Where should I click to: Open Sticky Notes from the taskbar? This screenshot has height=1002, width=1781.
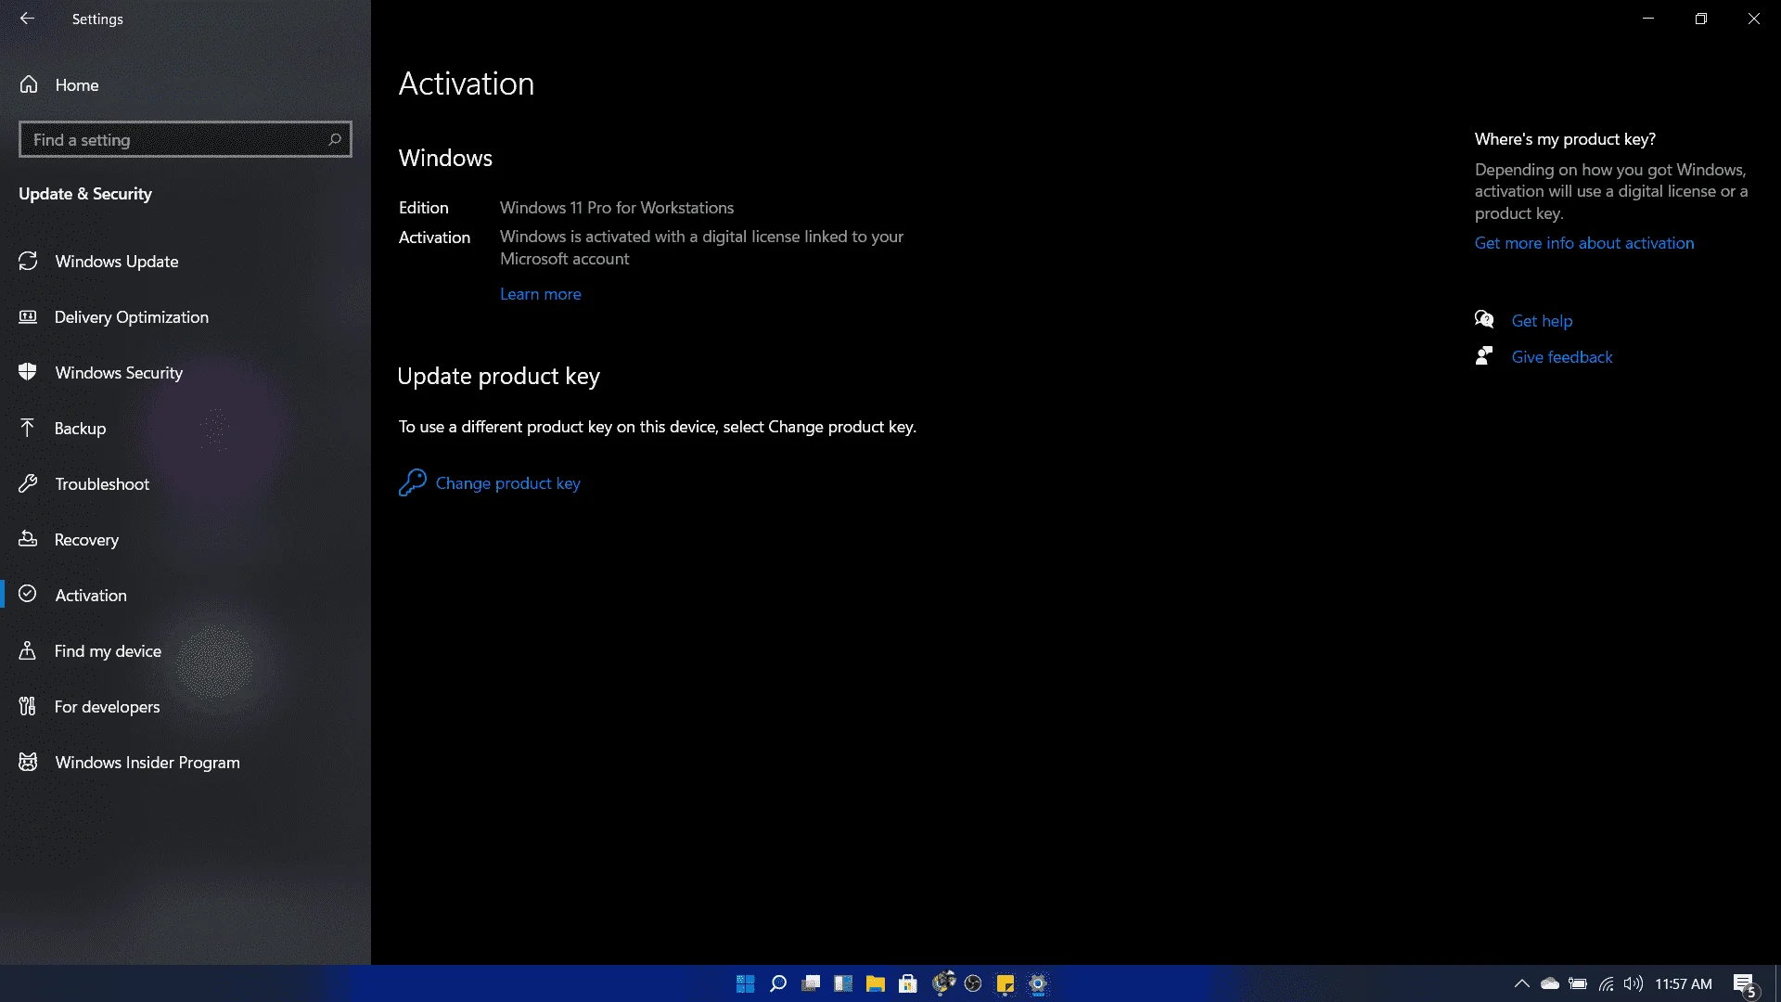[1006, 983]
